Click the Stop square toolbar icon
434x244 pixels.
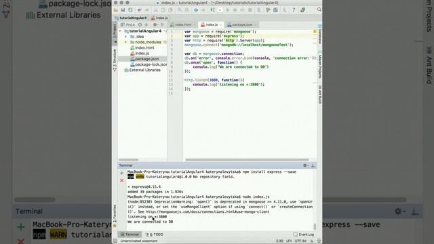point(250,10)
